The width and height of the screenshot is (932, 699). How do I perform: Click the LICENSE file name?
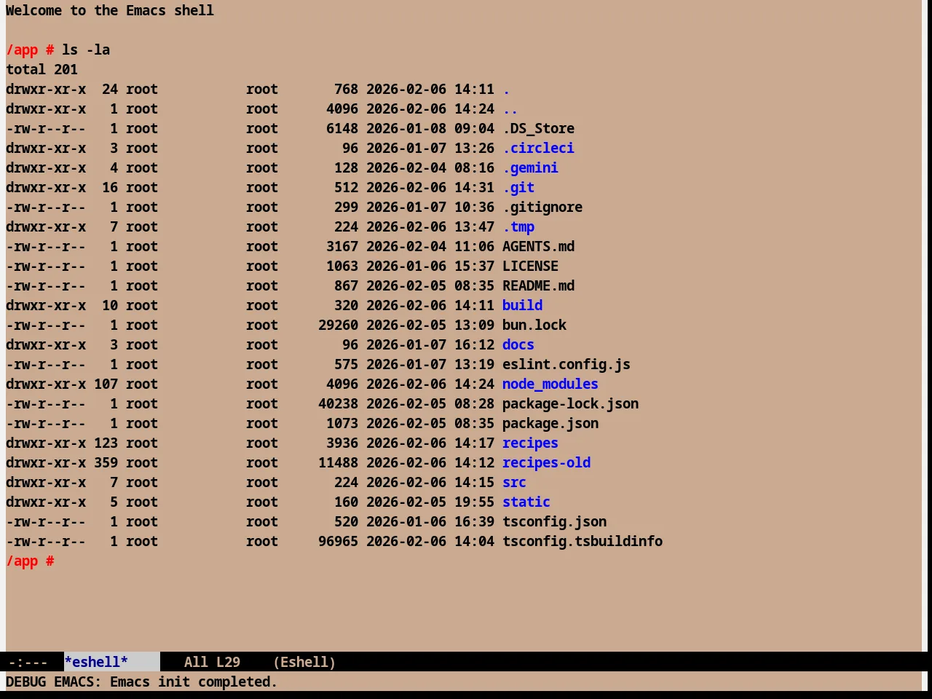click(x=530, y=266)
